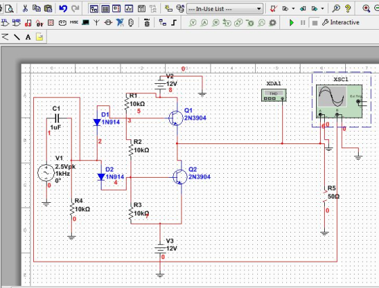Viewport: 379px width, 288px height.
Task: Place a digital probe
Action: click(261, 23)
